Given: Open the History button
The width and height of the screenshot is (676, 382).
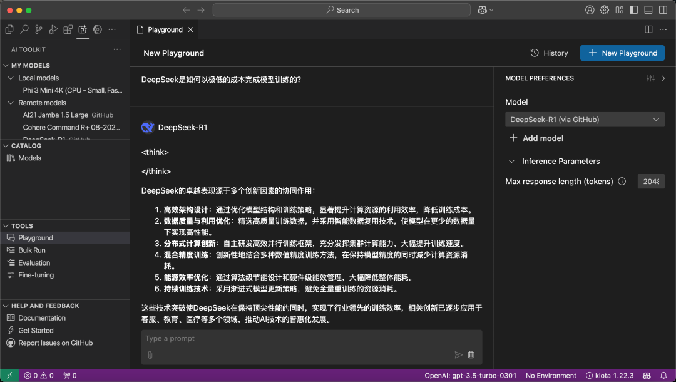Looking at the screenshot, I should tap(549, 53).
